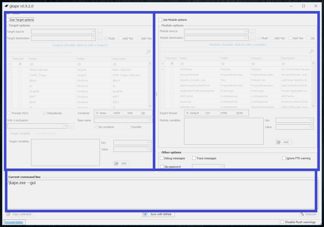
Task: Click the Current command line text box
Action: (x=162, y=194)
